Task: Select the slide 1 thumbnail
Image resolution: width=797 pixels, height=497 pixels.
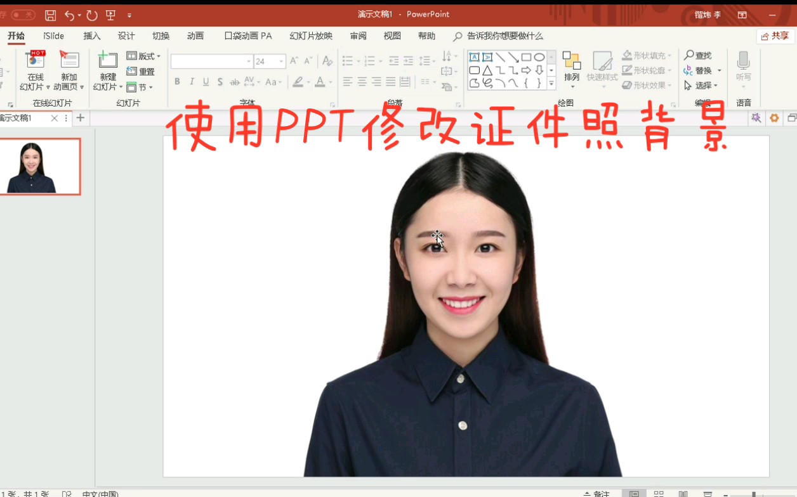Action: click(x=42, y=166)
